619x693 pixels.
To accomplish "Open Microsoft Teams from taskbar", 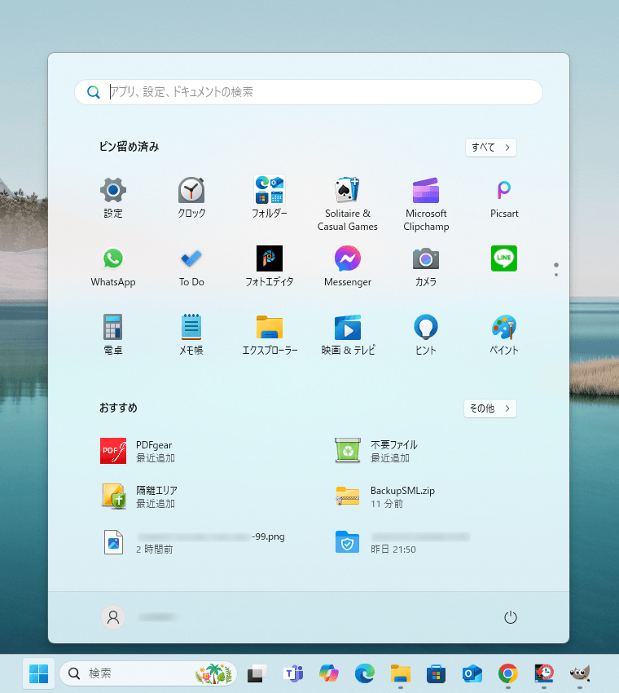I will point(292,673).
